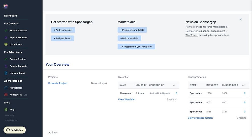The width and height of the screenshot is (252, 137).
Task: Click the Add your project button
Action: (x=63, y=30)
